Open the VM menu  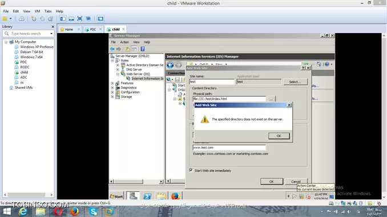(x=37, y=11)
